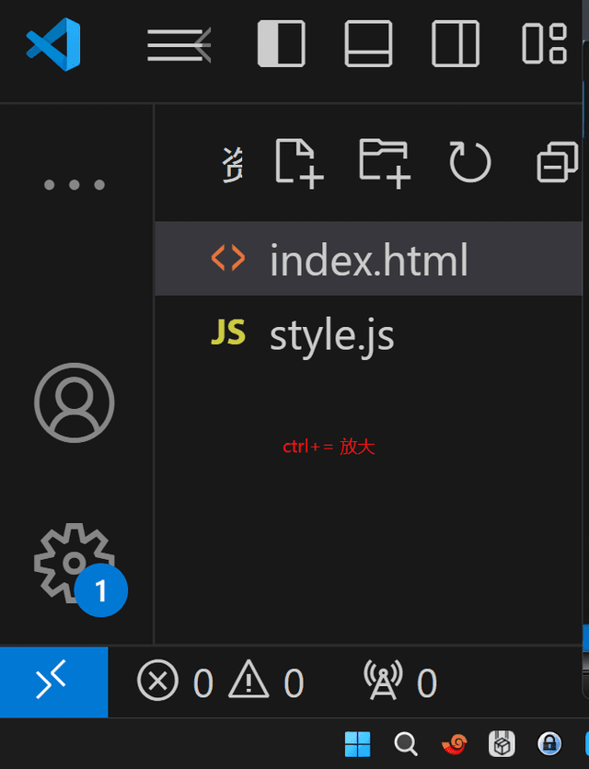Collapse all folders in Explorer
This screenshot has height=769, width=589.
(557, 163)
